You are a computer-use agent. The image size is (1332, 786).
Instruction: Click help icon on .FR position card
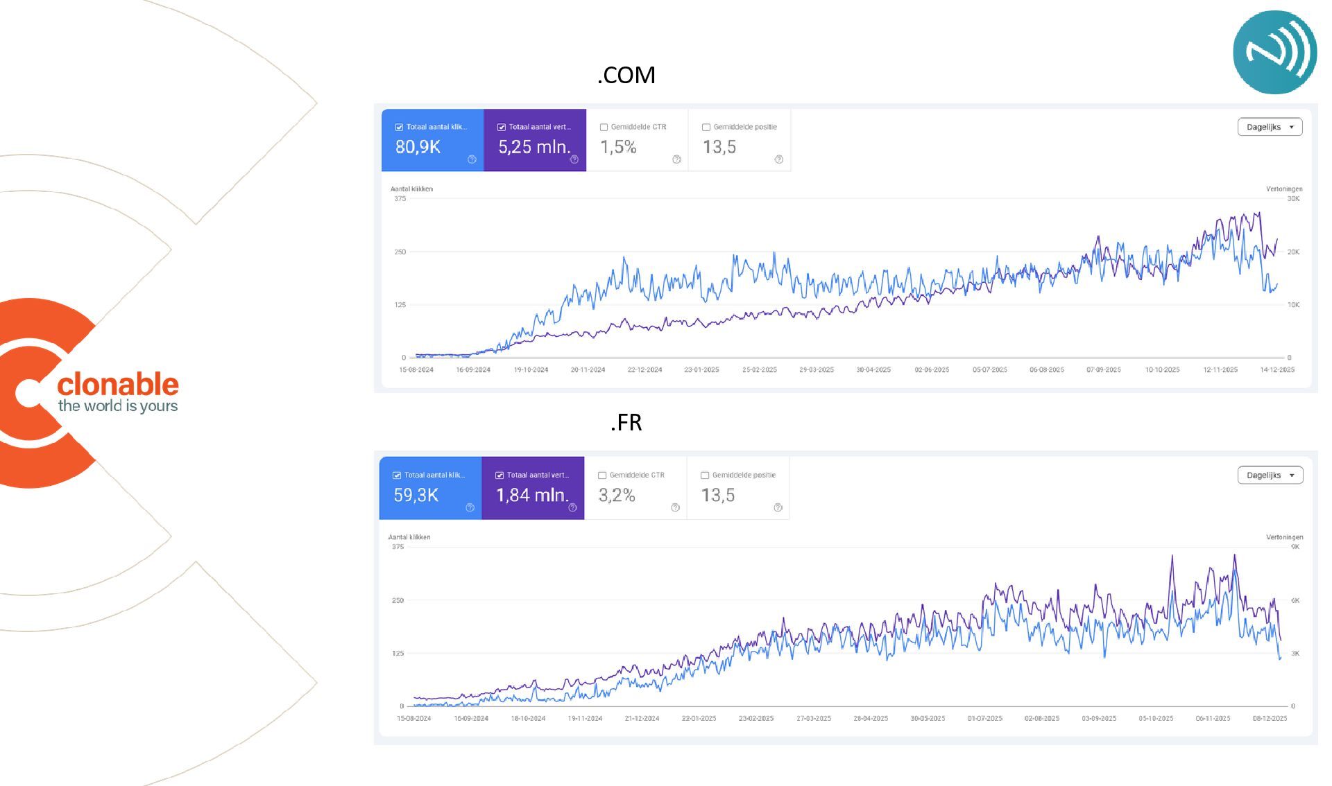tap(778, 507)
